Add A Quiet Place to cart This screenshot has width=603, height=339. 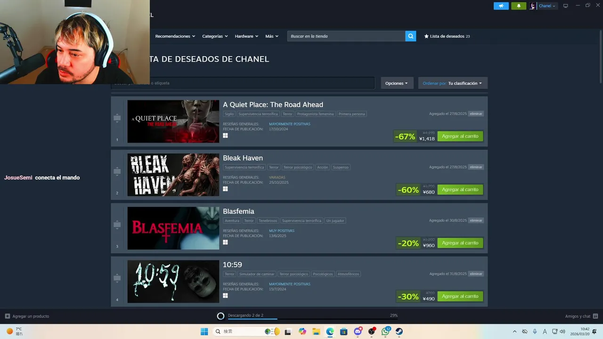pos(460,136)
